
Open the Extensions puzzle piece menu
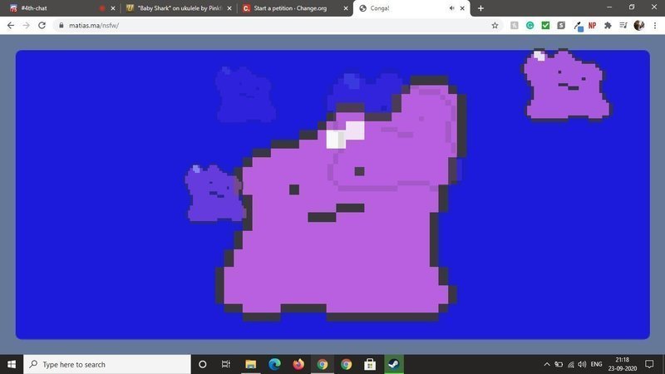[x=608, y=25]
